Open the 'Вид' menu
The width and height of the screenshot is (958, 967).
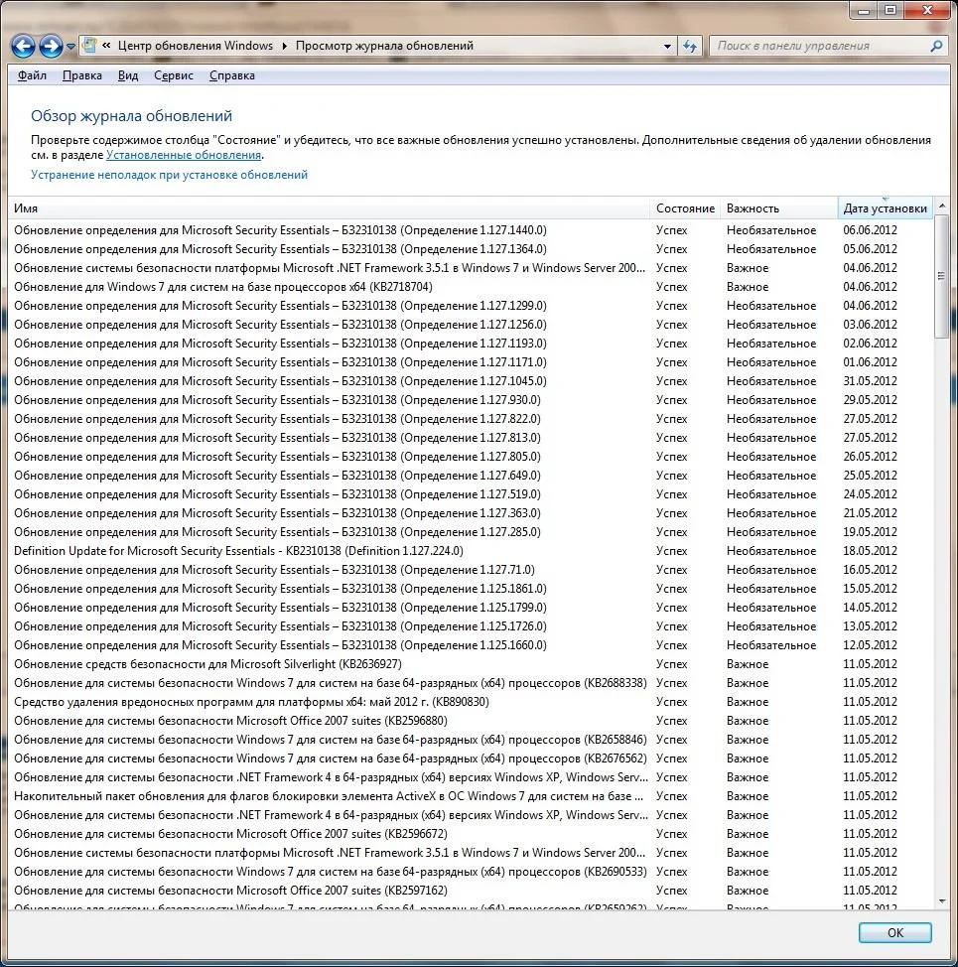click(x=128, y=75)
